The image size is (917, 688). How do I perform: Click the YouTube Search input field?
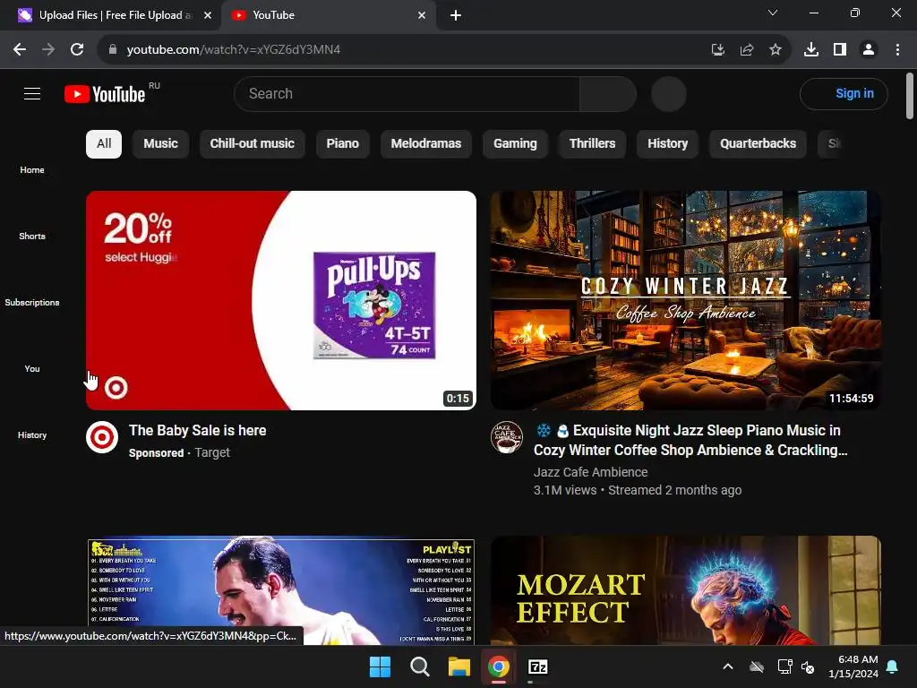(x=407, y=93)
